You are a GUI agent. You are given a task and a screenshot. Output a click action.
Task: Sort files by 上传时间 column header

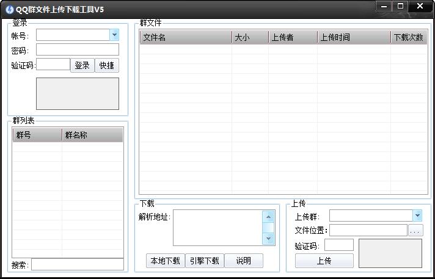tap(353, 37)
